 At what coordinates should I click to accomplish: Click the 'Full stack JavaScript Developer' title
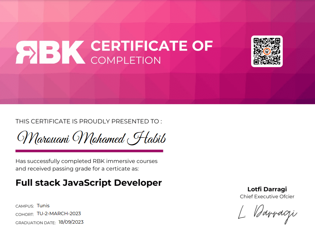(89, 183)
